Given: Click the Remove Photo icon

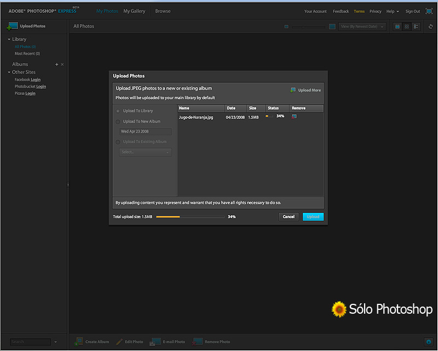Looking at the screenshot, I should (199, 341).
